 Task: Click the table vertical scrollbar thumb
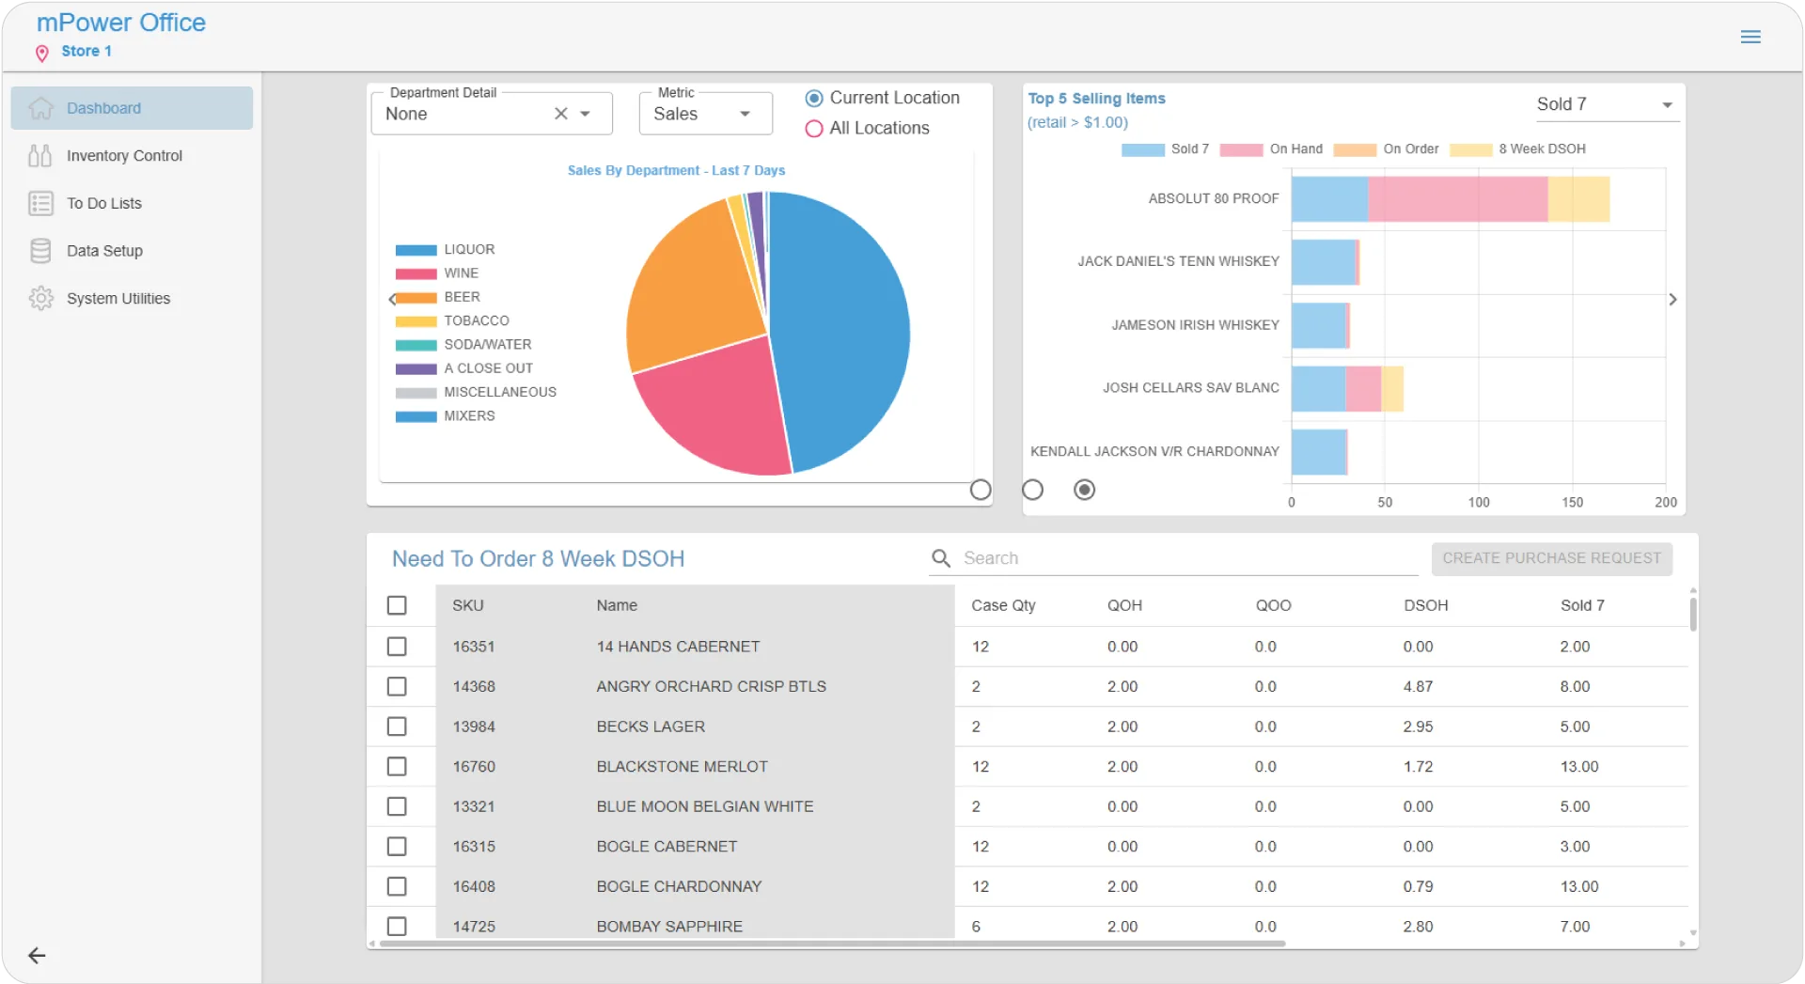1693,614
